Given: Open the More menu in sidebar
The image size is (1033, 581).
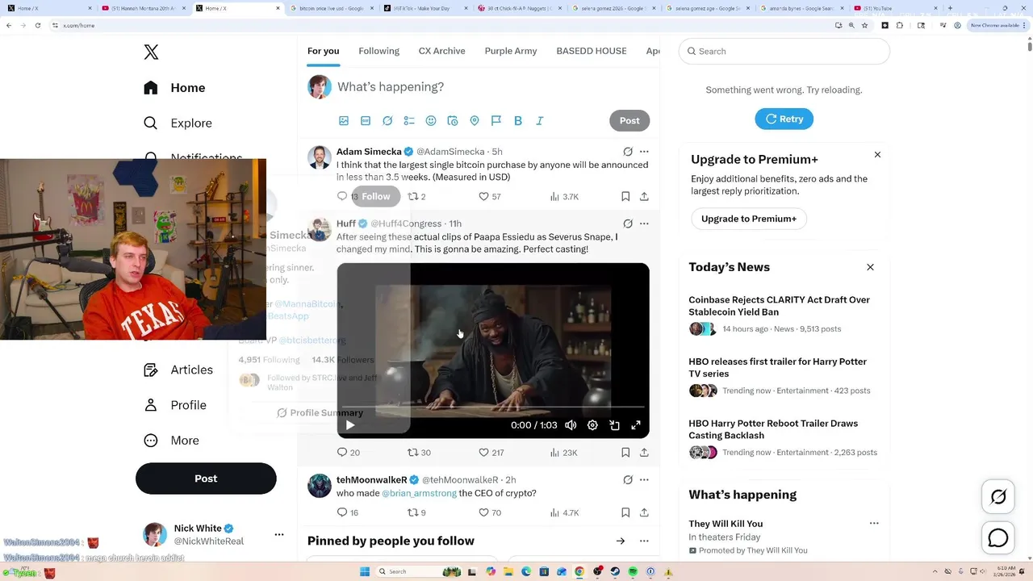Looking at the screenshot, I should pyautogui.click(x=171, y=441).
